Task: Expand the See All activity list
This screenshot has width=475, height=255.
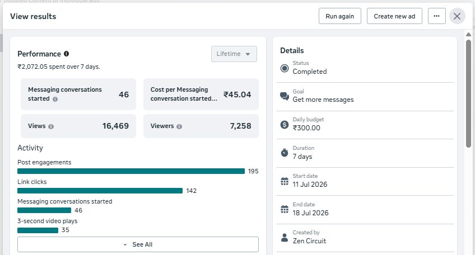Action: pyautogui.click(x=138, y=244)
